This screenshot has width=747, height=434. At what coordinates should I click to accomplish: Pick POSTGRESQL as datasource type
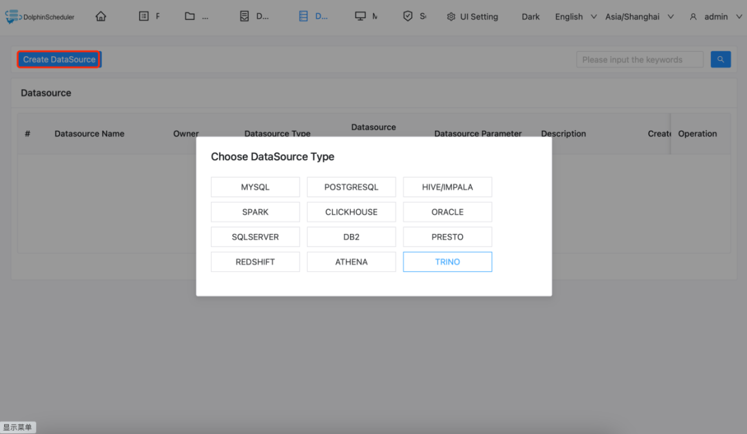click(351, 188)
